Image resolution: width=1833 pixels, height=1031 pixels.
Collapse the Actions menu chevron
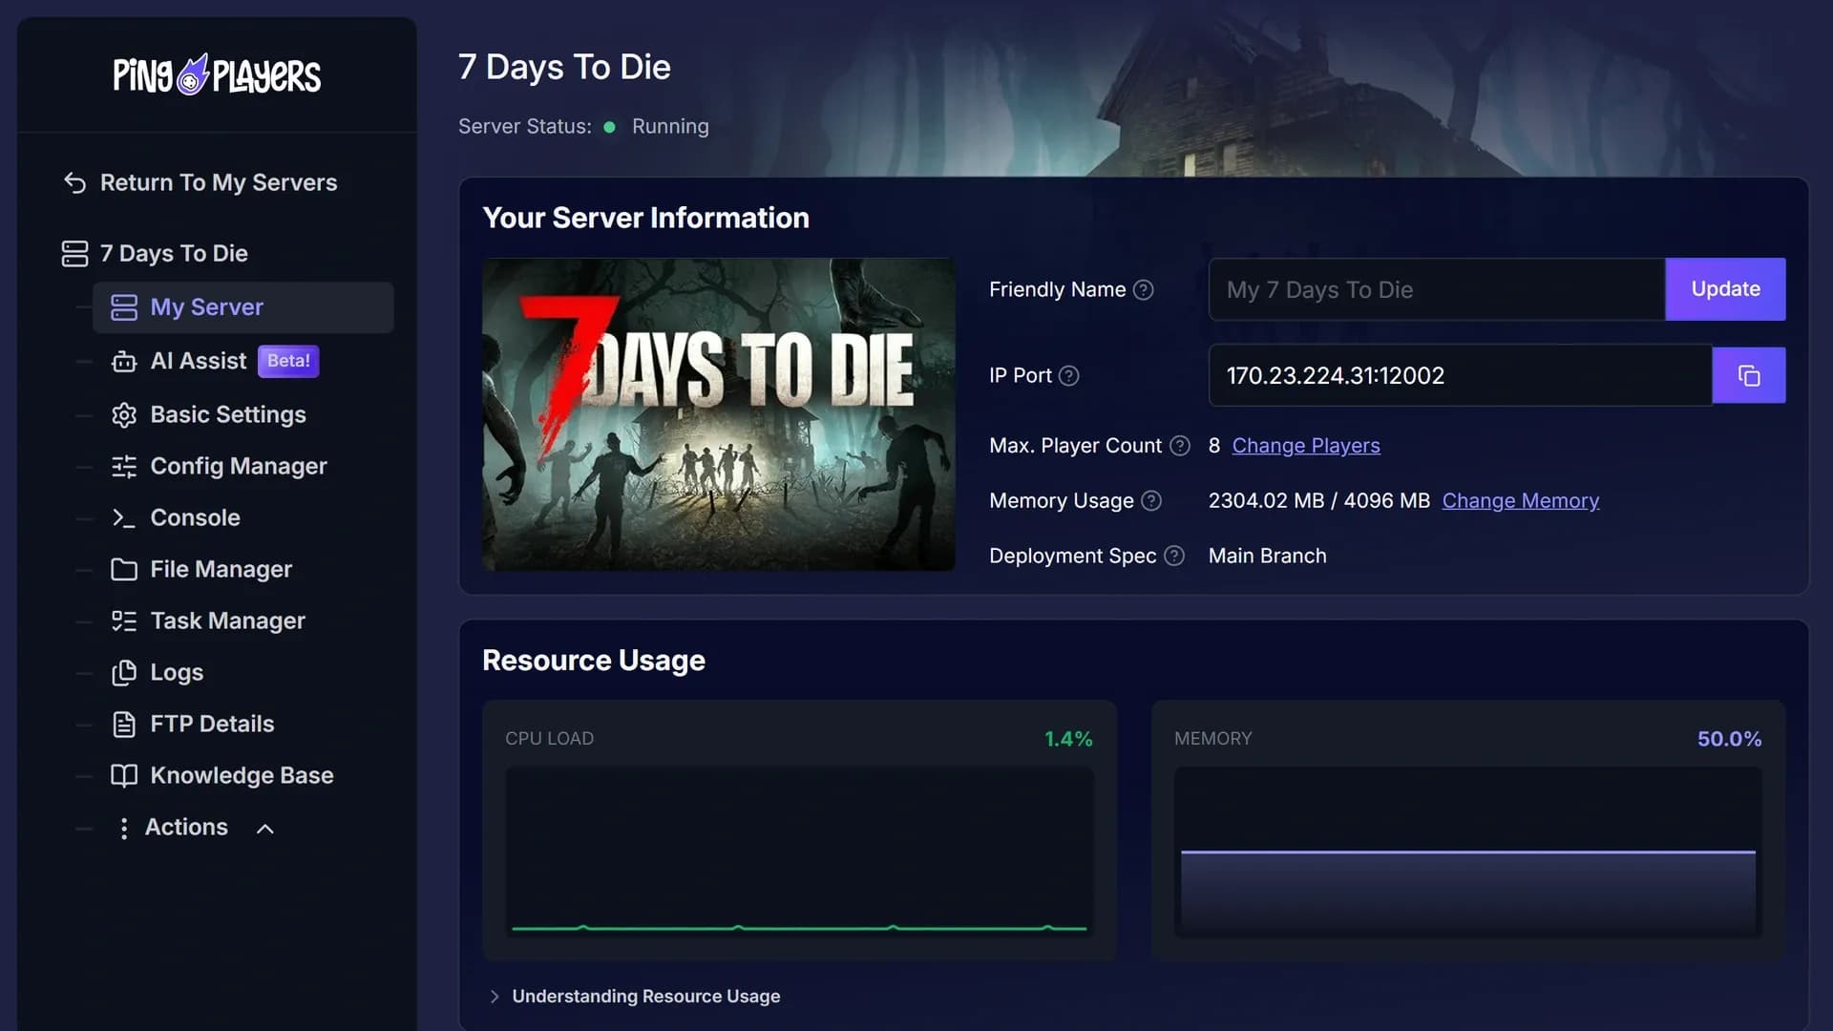point(265,829)
